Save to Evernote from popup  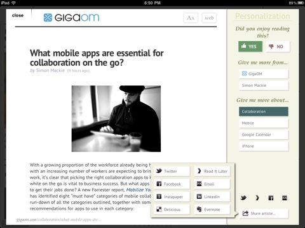(x=212, y=210)
